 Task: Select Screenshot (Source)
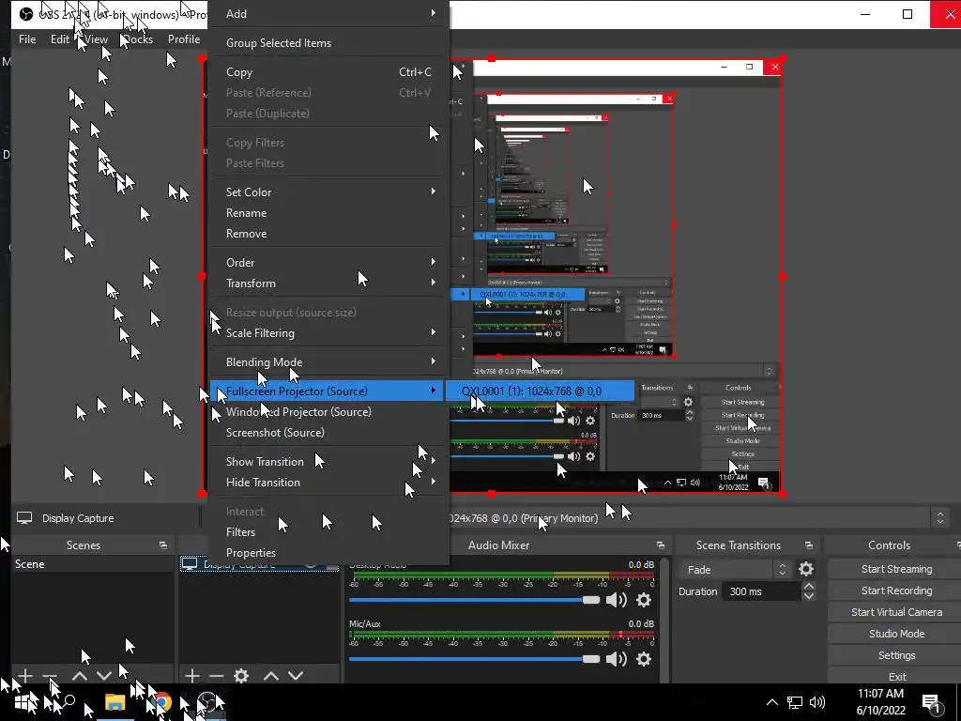coord(329,433)
